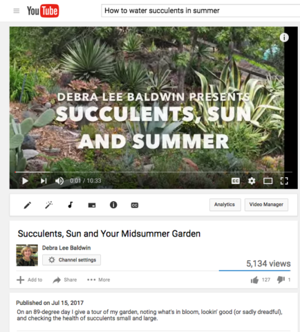Click the YouTube logo
The height and width of the screenshot is (332, 300).
pos(43,10)
